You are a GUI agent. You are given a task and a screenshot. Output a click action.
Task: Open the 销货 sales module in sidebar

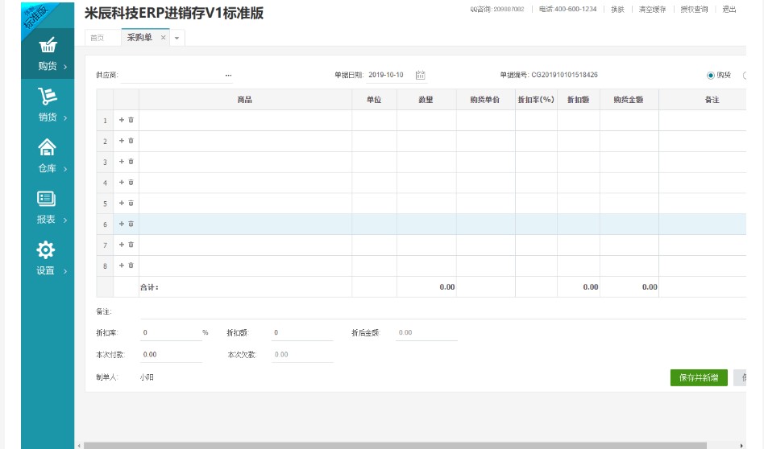pos(48,105)
